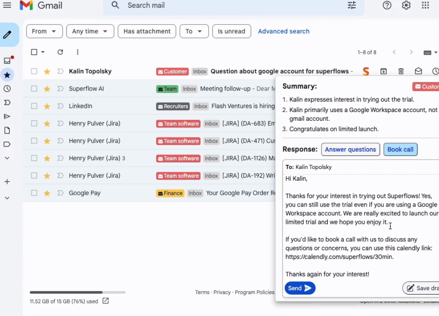Open Settings gear icon

(406, 5)
